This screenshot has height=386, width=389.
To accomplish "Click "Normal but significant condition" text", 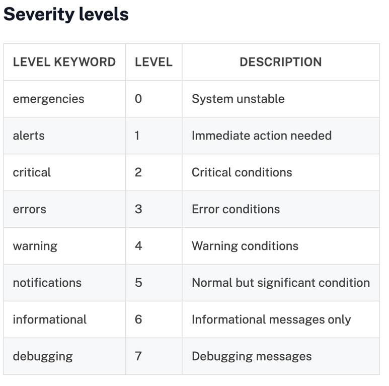I will coord(281,283).
